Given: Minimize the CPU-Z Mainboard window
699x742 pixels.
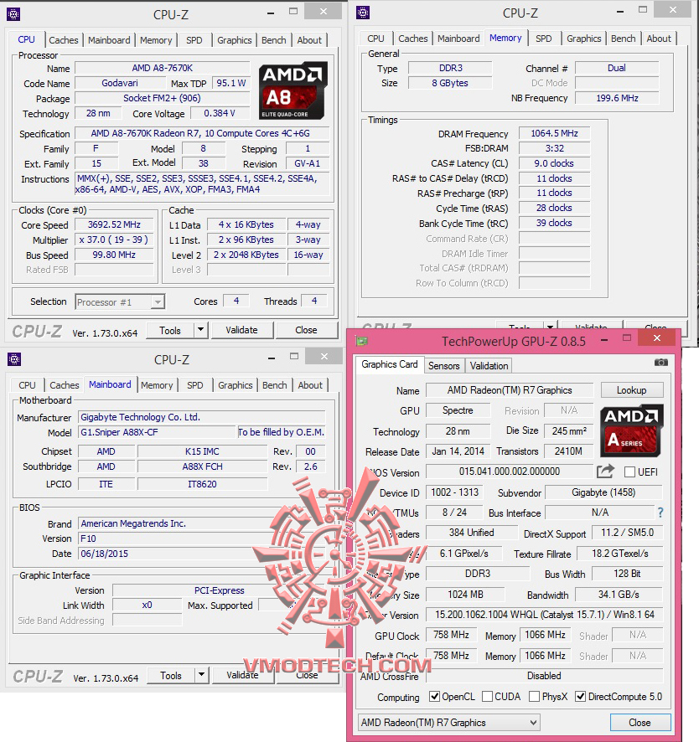Looking at the screenshot, I should 272,358.
